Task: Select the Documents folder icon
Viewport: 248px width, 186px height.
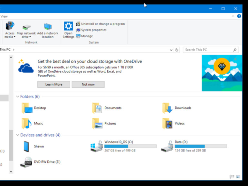Action: coord(97,108)
